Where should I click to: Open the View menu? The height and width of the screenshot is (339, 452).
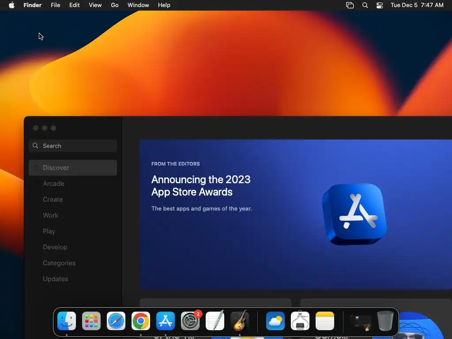click(x=95, y=5)
